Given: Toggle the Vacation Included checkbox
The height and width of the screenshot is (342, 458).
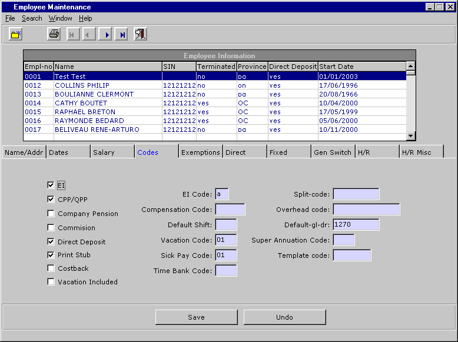Looking at the screenshot, I should 51,282.
